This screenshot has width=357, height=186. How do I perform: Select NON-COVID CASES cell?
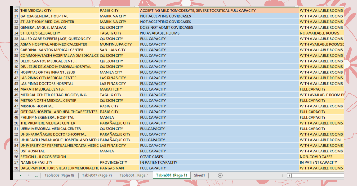pos(321,157)
